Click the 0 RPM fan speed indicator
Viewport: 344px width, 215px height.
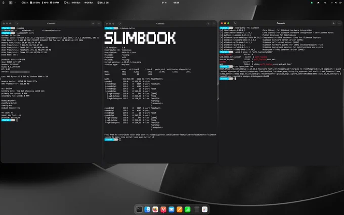pos(55,3)
